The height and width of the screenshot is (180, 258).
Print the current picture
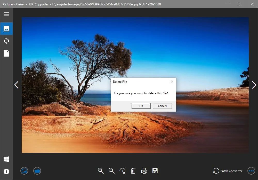point(144,171)
